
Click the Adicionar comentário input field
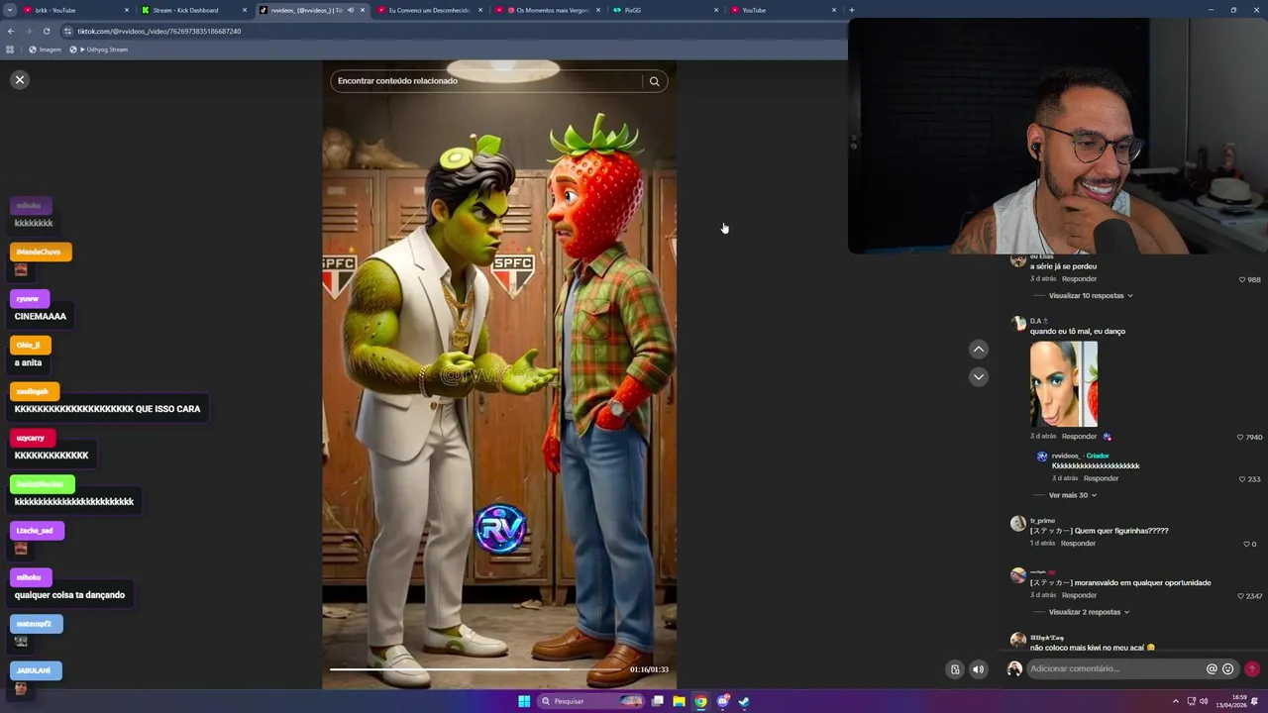(1114, 669)
